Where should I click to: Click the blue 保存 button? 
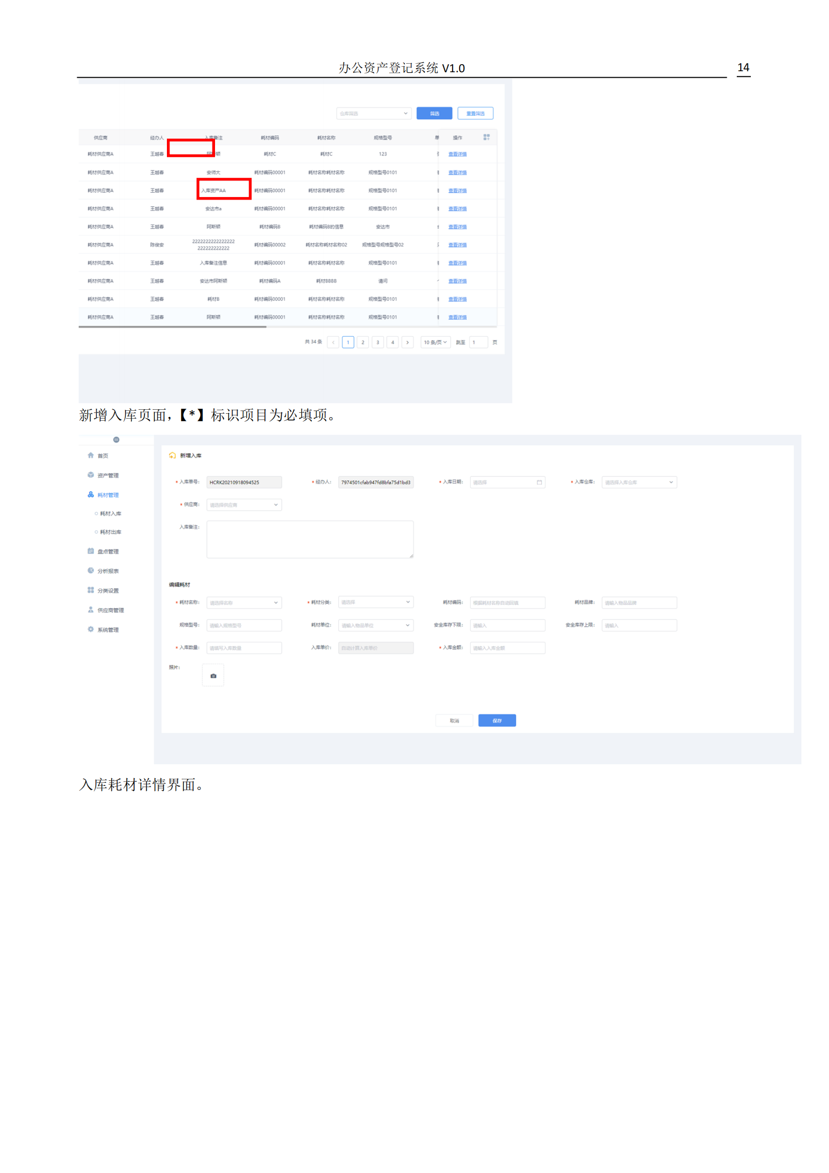pyautogui.click(x=497, y=720)
